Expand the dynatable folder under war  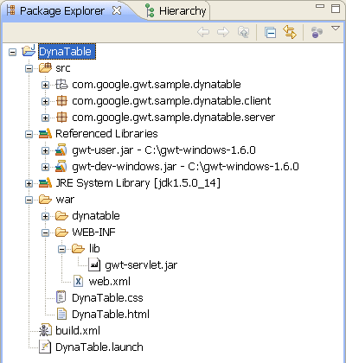point(45,216)
